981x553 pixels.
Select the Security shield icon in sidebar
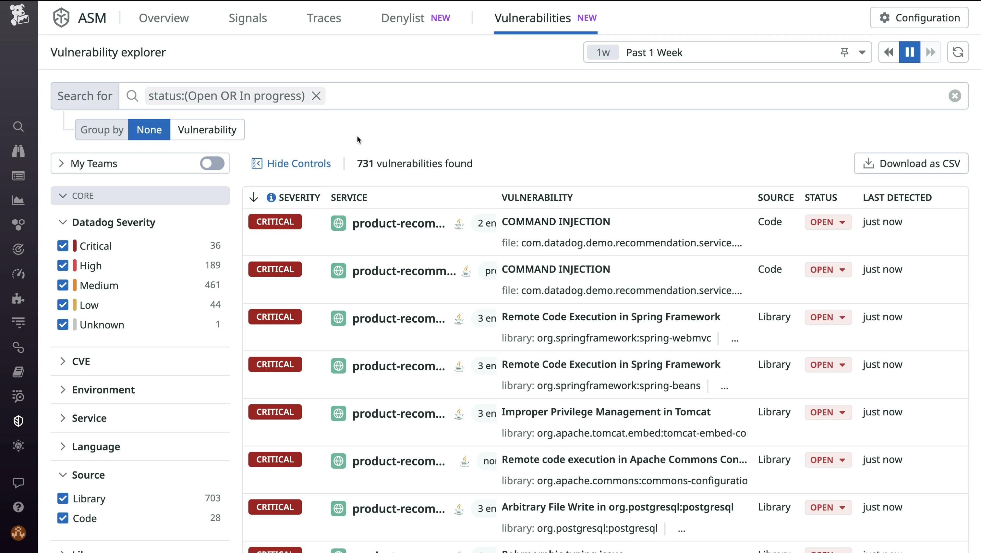coord(18,421)
